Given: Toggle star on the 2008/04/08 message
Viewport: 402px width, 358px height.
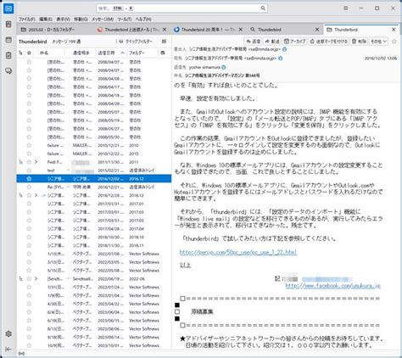Looking at the screenshot, I should (29, 79).
